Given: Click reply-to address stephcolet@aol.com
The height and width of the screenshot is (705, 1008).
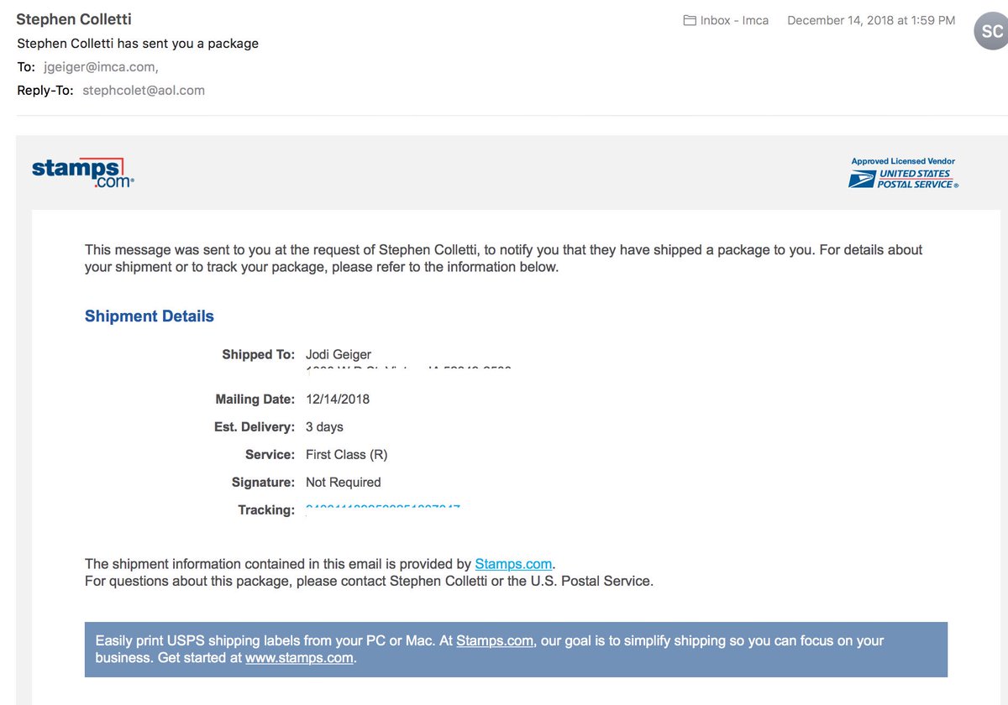Looking at the screenshot, I should click(144, 90).
